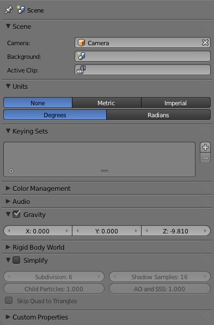Click the orange Camera object cube icon

81,43
